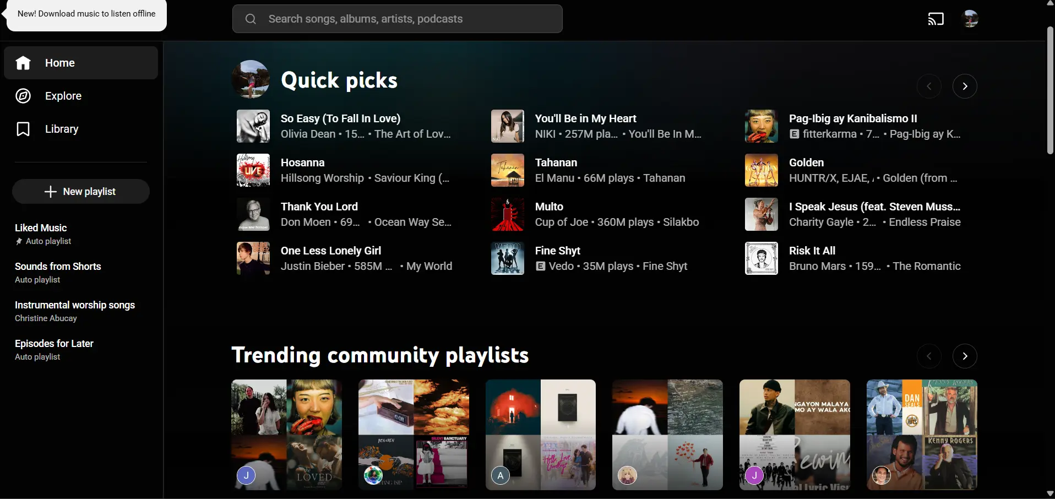Select the Golden song title
The width and height of the screenshot is (1055, 499).
[x=807, y=162]
